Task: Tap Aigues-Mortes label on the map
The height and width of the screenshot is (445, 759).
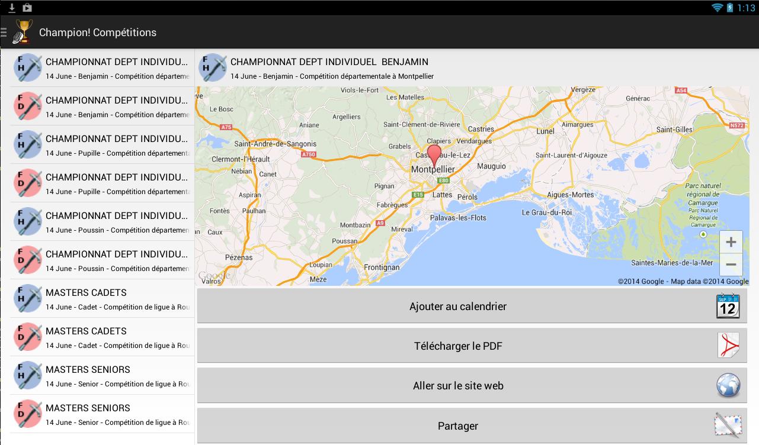Action: [x=570, y=195]
